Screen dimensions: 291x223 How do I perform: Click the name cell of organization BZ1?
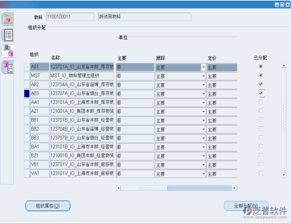pyautogui.click(x=82, y=156)
